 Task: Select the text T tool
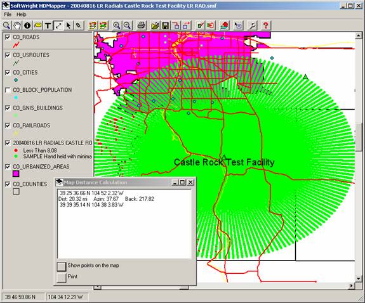point(48,25)
